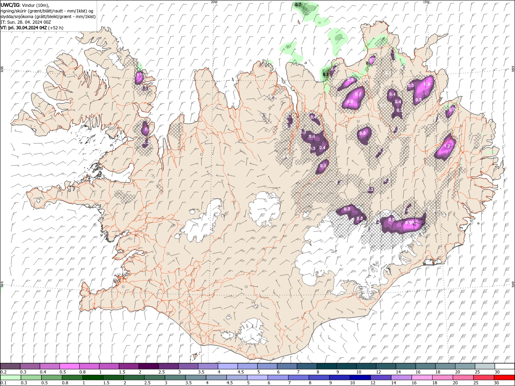The image size is (515, 386).
Task: Click the 0.2 swatch in the purple snow legend
Action: pyautogui.click(x=10, y=366)
